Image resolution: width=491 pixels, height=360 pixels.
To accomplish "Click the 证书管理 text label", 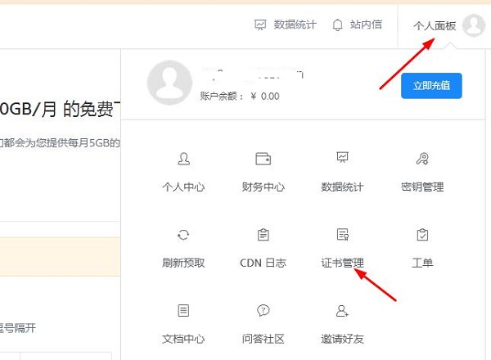I will click(x=343, y=263).
